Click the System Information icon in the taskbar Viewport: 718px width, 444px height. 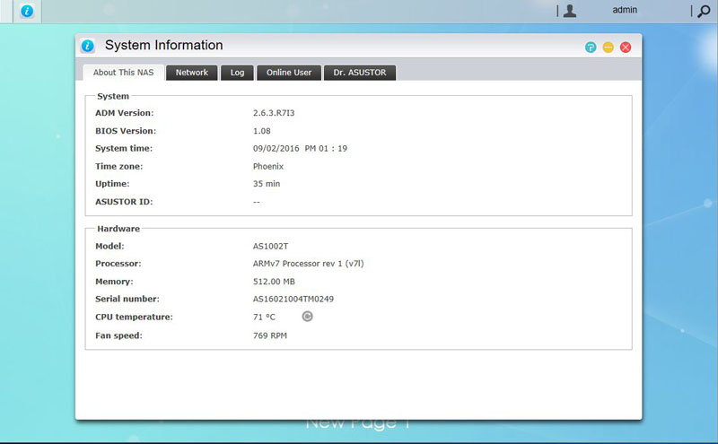(x=27, y=12)
